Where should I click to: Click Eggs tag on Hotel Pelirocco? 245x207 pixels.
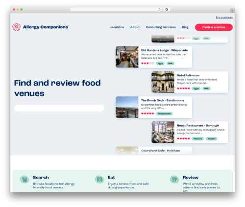click(196, 89)
